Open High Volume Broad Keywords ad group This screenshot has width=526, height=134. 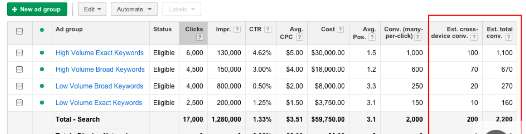(x=100, y=69)
